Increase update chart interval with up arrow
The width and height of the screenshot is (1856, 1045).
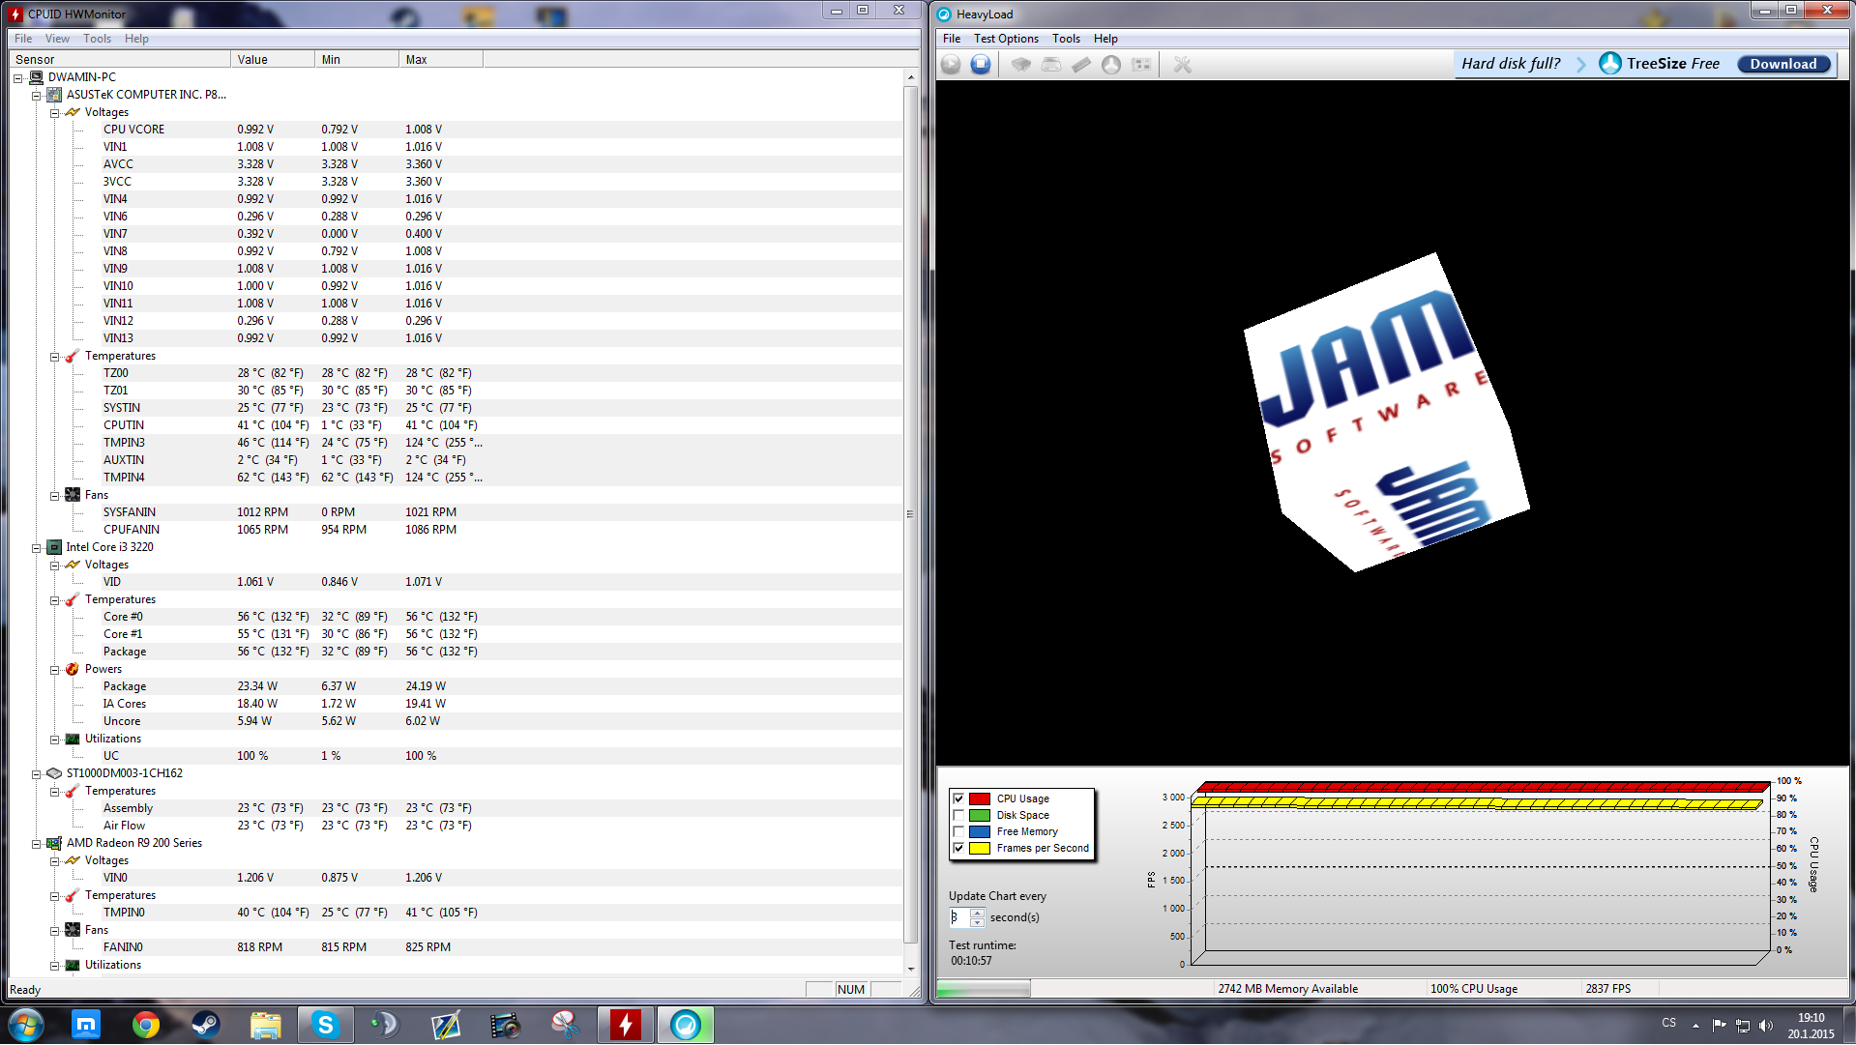(977, 913)
